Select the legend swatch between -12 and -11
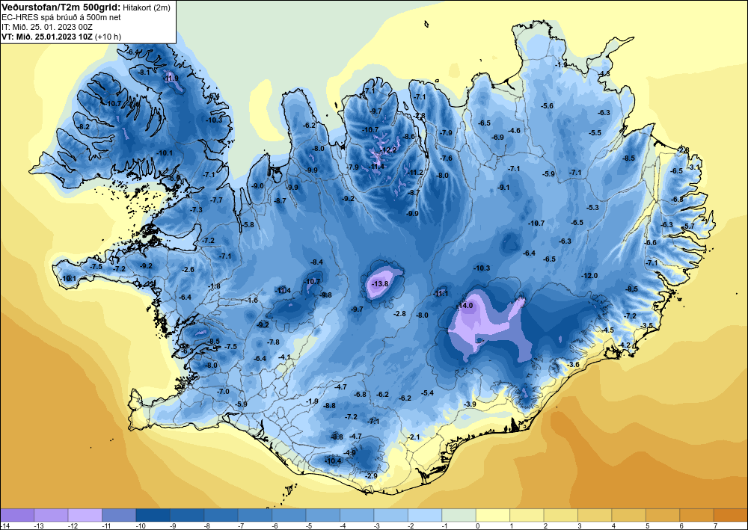Screen dimensions: 748x530 coord(85,515)
